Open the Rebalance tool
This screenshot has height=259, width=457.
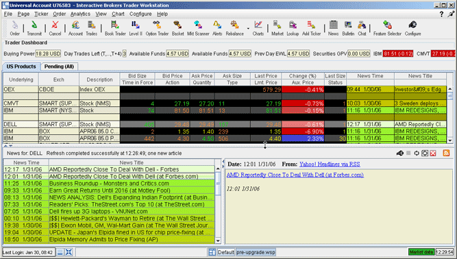[x=234, y=28]
